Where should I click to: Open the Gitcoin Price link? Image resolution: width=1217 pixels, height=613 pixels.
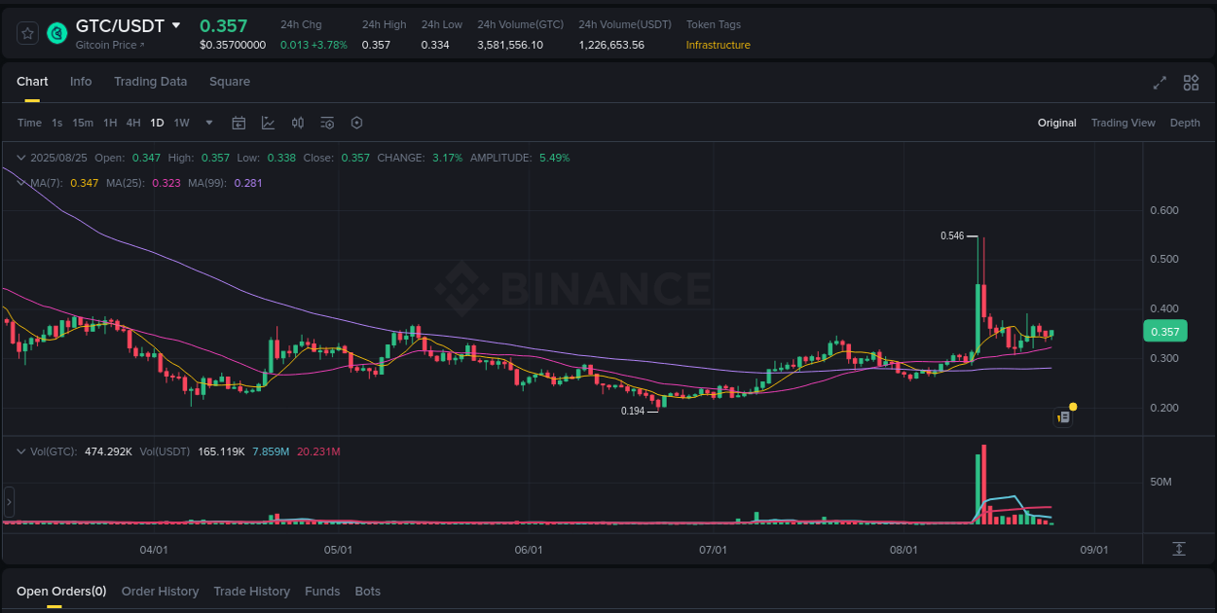click(104, 45)
